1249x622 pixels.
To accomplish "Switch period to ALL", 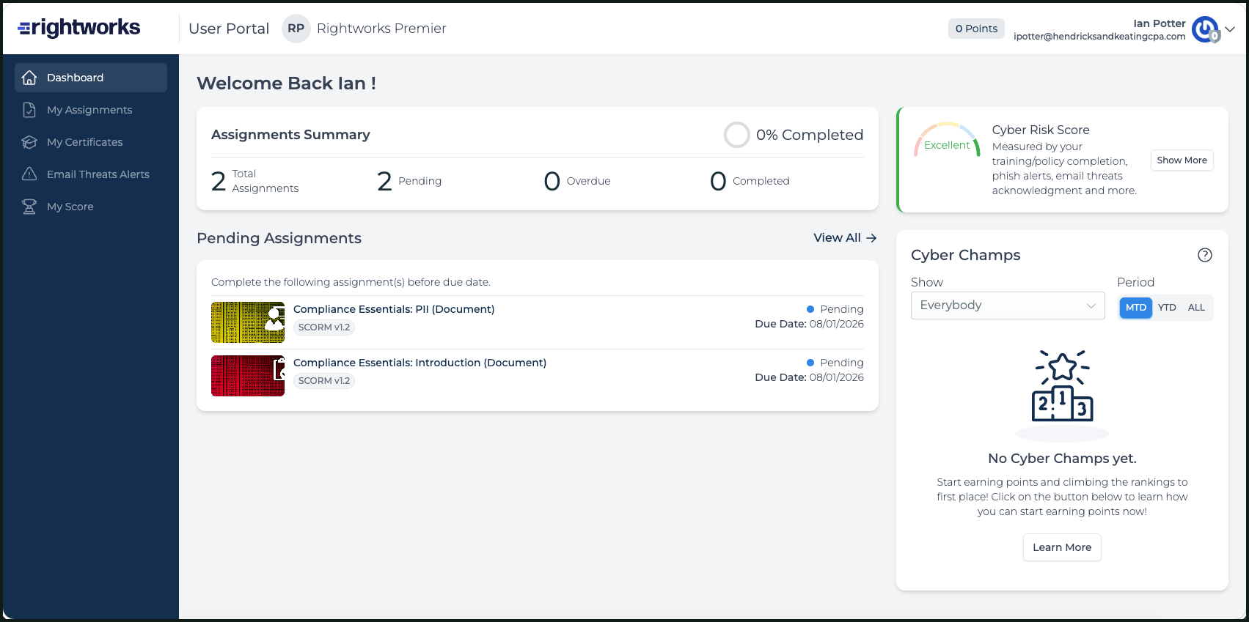I will [x=1196, y=308].
